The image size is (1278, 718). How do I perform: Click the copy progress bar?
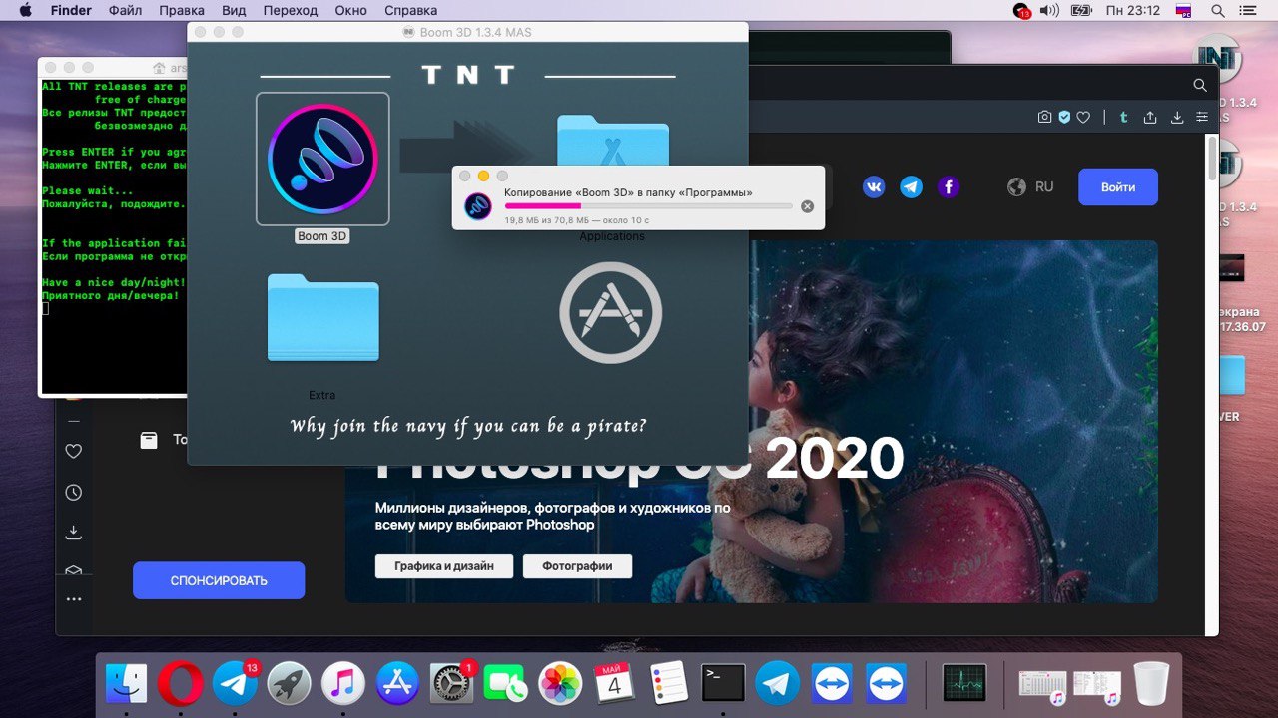[648, 206]
